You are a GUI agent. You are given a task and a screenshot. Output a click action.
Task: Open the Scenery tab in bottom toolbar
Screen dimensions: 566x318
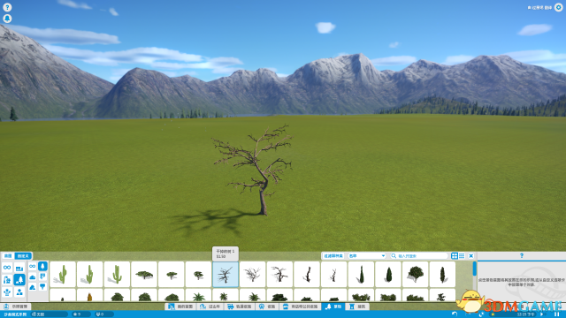[x=333, y=307]
